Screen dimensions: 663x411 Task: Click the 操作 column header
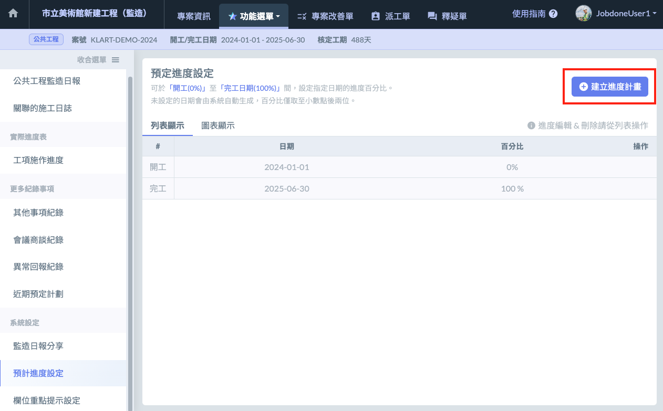coord(640,146)
